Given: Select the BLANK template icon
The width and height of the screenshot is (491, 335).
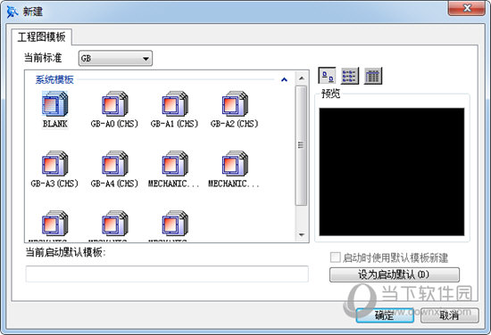Looking at the screenshot, I should click(x=54, y=103).
